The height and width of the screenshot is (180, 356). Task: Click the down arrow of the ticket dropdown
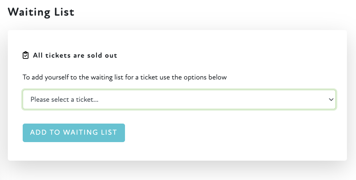pyautogui.click(x=330, y=100)
